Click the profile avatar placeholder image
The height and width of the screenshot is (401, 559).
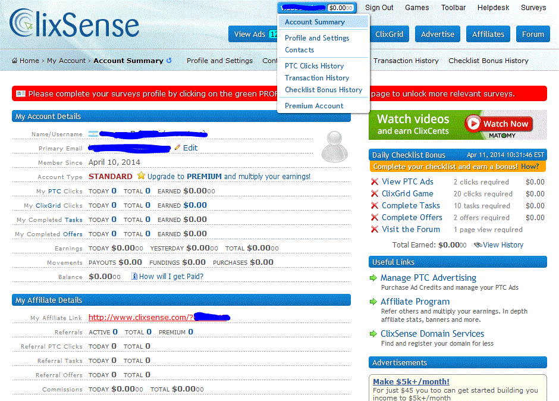tap(334, 146)
